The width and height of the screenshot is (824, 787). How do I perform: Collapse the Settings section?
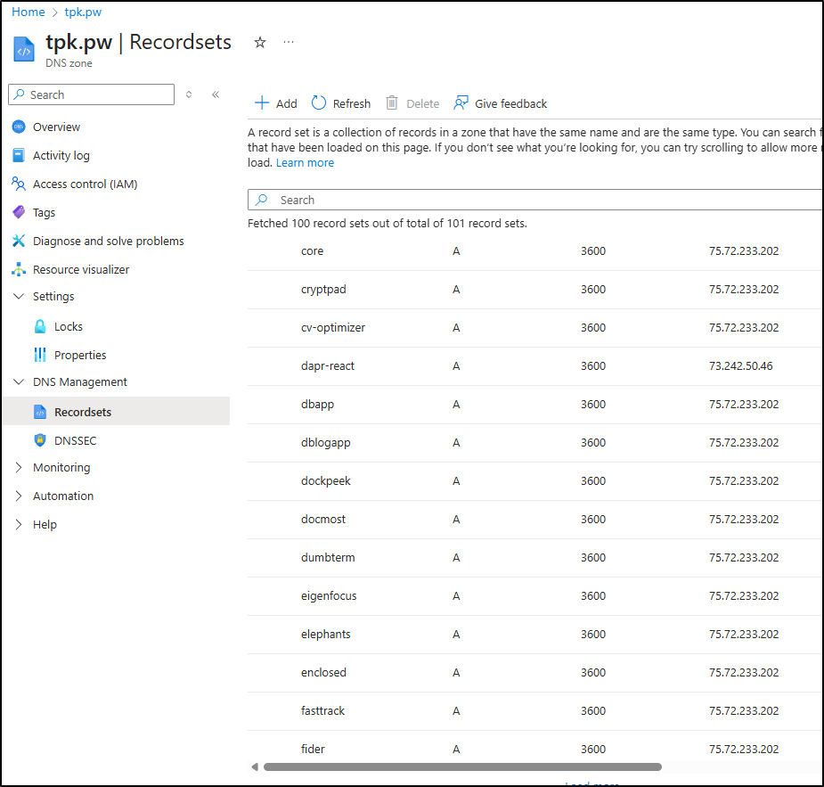pyautogui.click(x=19, y=296)
